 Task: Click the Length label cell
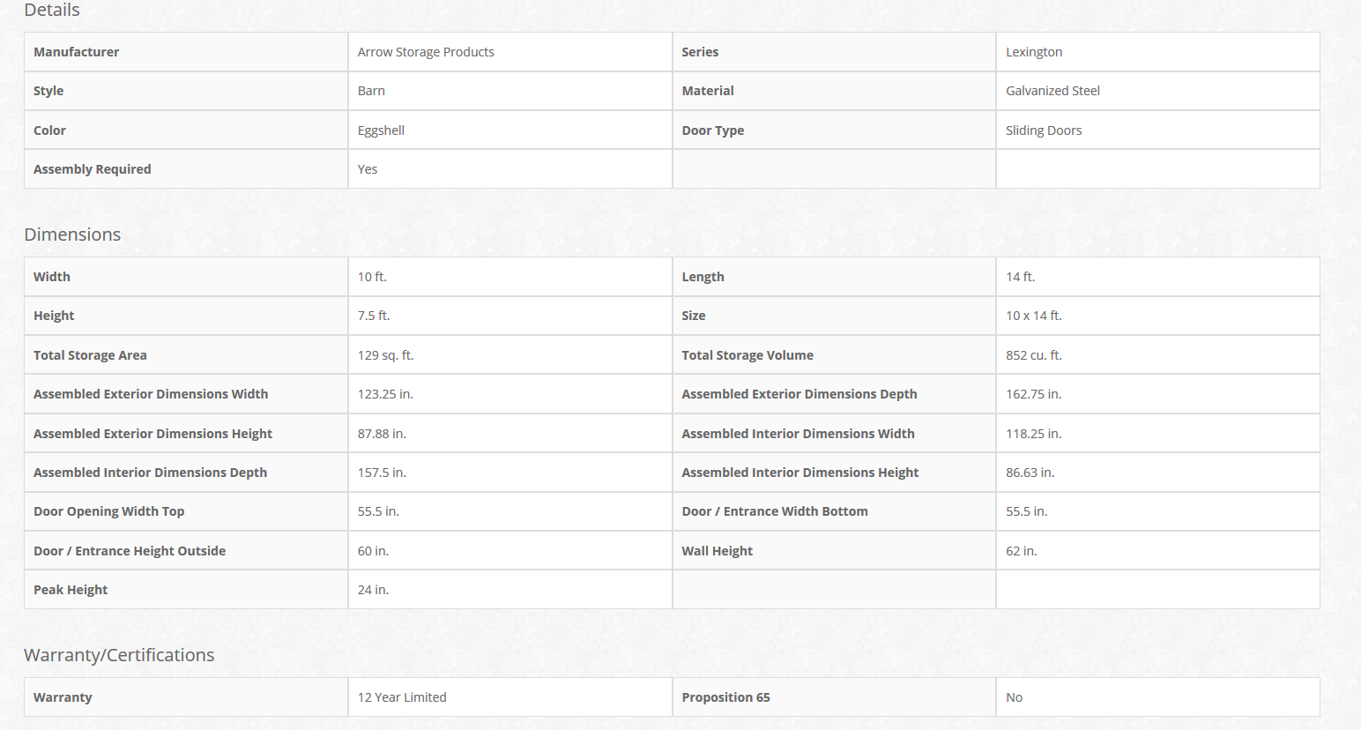click(x=834, y=277)
